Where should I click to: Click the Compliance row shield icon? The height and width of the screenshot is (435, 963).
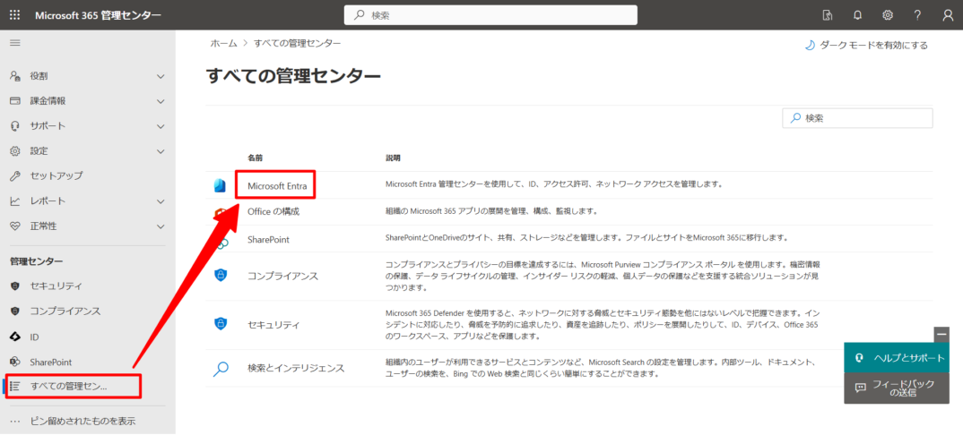tap(220, 275)
